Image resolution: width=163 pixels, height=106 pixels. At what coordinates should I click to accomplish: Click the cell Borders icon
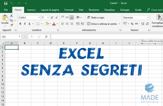point(38,24)
